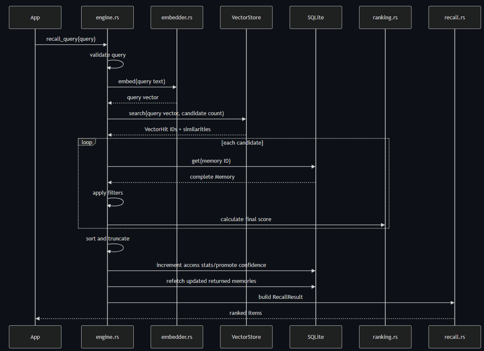484x351 pixels.
Task: Click the bottom engine.rs participant box
Action: click(107, 337)
